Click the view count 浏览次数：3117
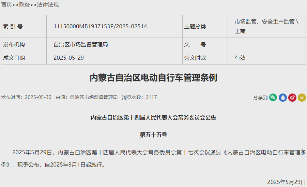307x187 pixels. pyautogui.click(x=139, y=97)
